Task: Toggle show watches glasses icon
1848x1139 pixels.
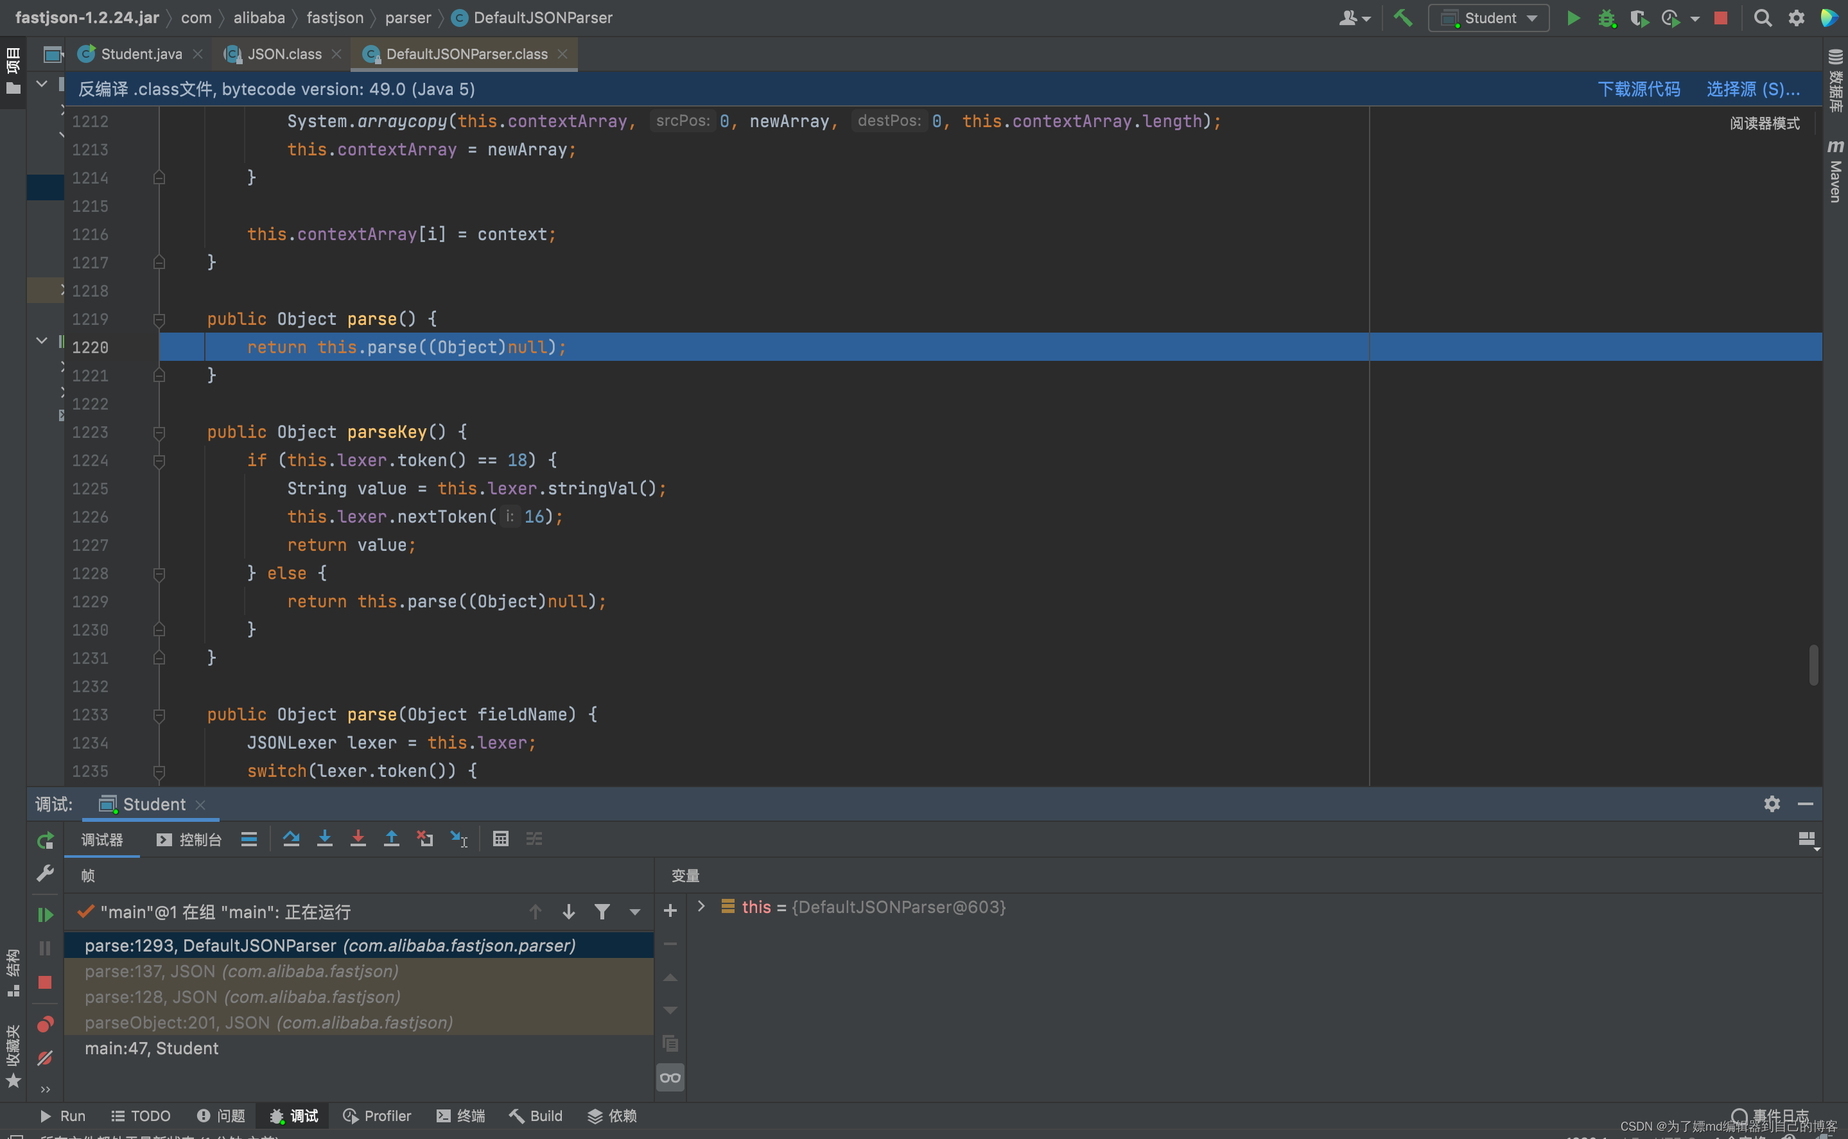Action: click(x=670, y=1078)
